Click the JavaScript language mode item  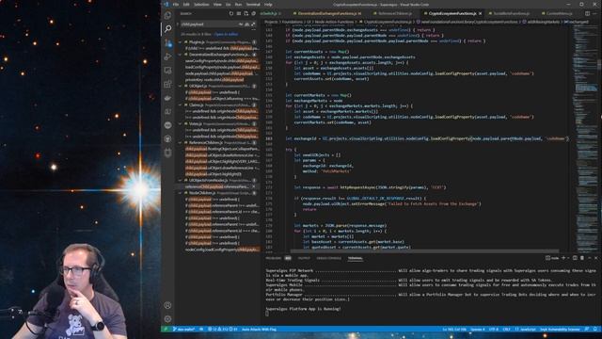click(x=525, y=330)
